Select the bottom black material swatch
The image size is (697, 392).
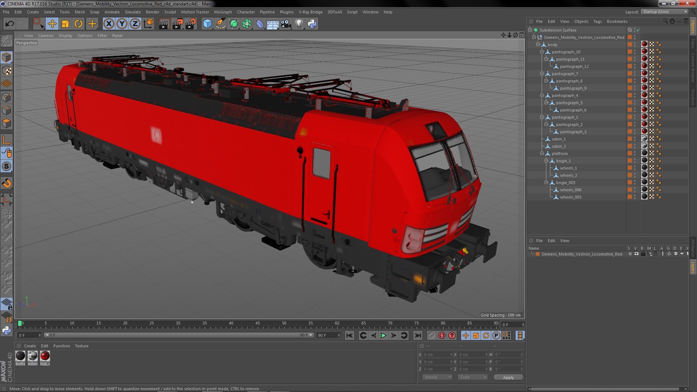(21, 356)
